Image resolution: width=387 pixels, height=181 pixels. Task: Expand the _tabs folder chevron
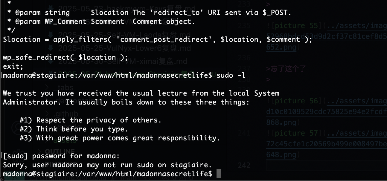(x=48, y=87)
